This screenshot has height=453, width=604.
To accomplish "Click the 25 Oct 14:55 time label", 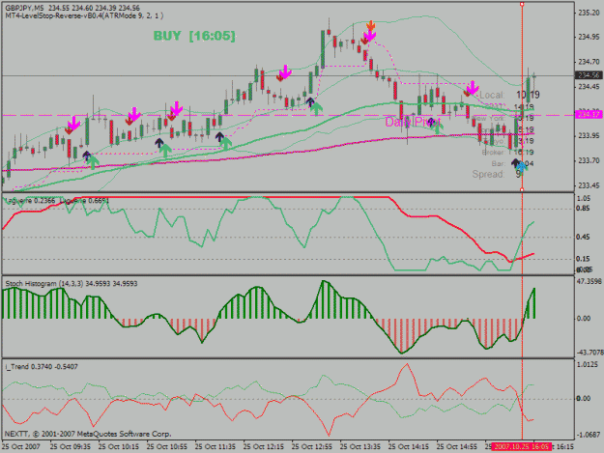I will pos(456,447).
